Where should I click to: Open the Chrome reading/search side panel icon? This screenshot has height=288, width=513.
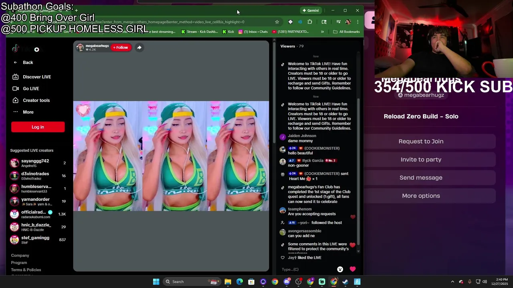[324, 22]
